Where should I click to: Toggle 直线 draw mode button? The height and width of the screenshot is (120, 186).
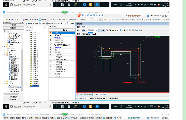click(84, 30)
